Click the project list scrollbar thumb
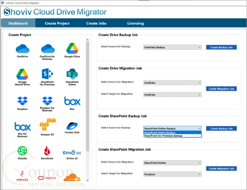 pyautogui.click(x=87, y=96)
